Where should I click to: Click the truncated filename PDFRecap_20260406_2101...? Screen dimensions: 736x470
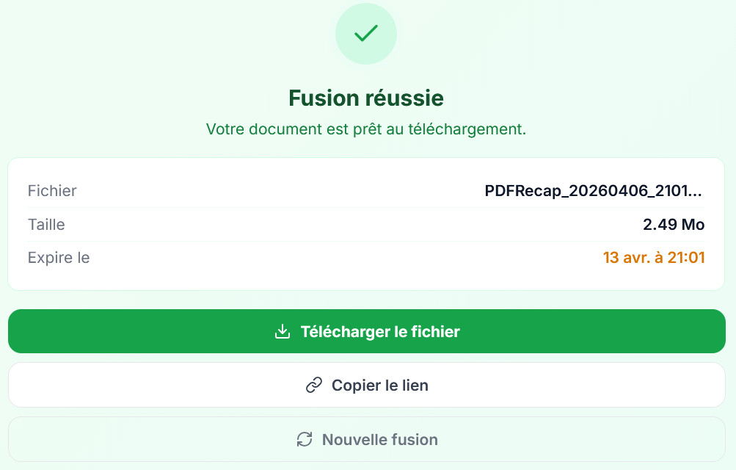(592, 190)
